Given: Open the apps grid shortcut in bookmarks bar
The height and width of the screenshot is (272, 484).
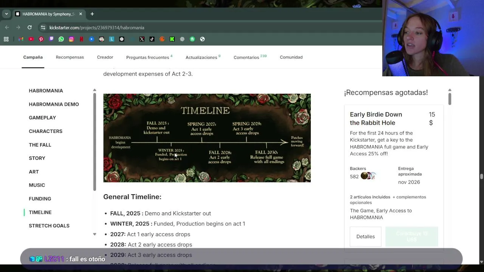Looking at the screenshot, I should (6, 39).
